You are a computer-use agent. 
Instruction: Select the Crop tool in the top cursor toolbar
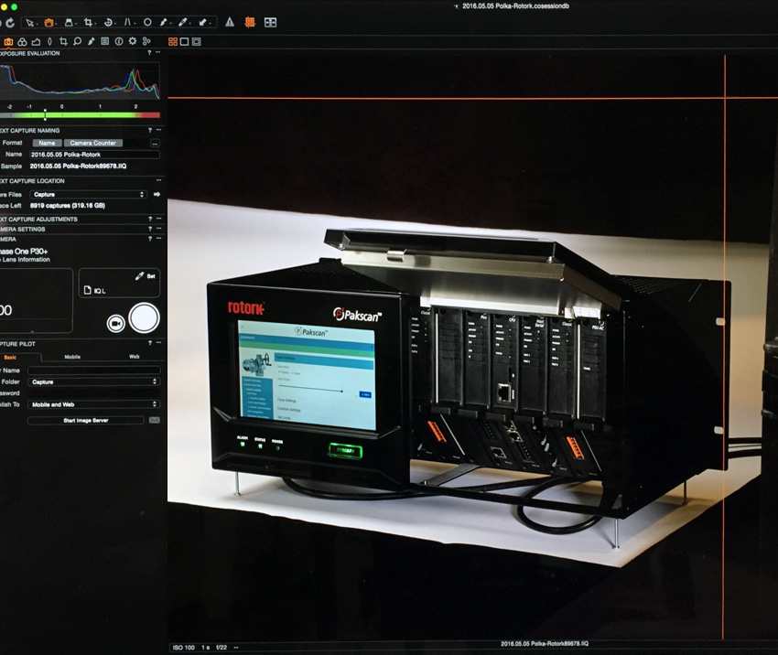(88, 22)
